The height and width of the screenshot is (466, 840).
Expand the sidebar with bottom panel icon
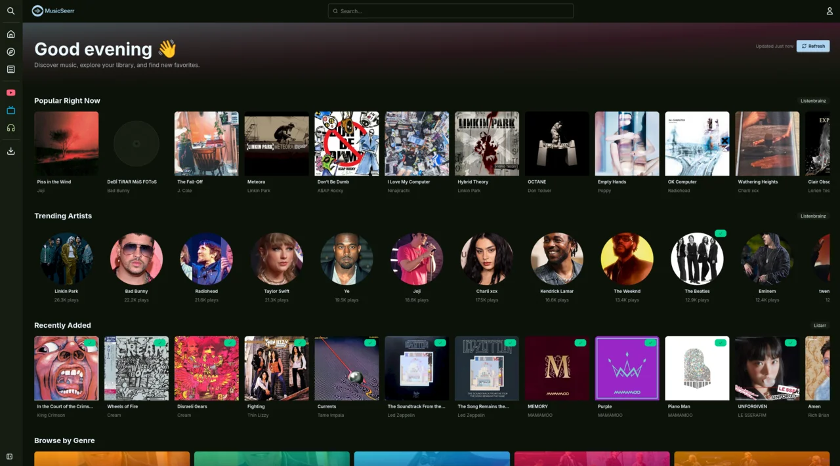tap(10, 456)
